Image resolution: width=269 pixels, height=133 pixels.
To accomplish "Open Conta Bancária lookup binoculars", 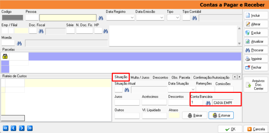I will 208,103.
